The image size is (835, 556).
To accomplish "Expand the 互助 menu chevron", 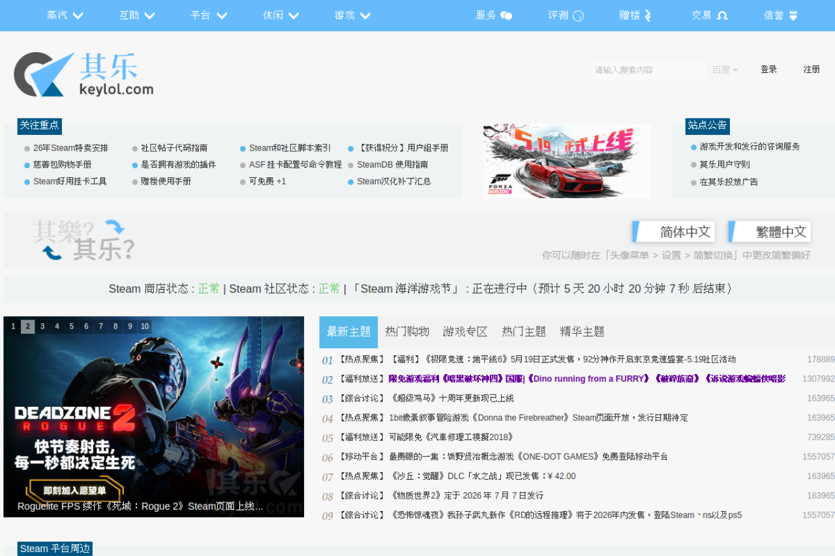I will [x=149, y=16].
